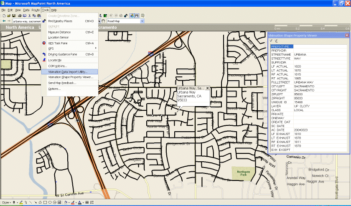351x206 pixels.
Task: Select the Rectangle drawing tool
Action: [x=45, y=202]
